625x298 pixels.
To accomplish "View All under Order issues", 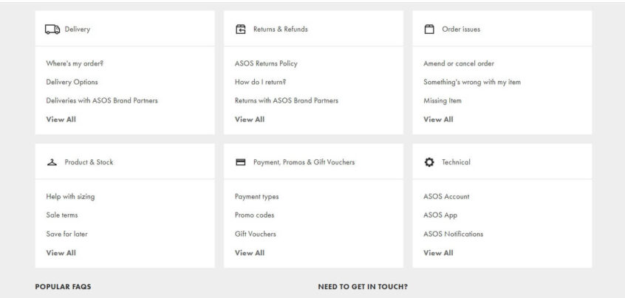I will [x=438, y=119].
